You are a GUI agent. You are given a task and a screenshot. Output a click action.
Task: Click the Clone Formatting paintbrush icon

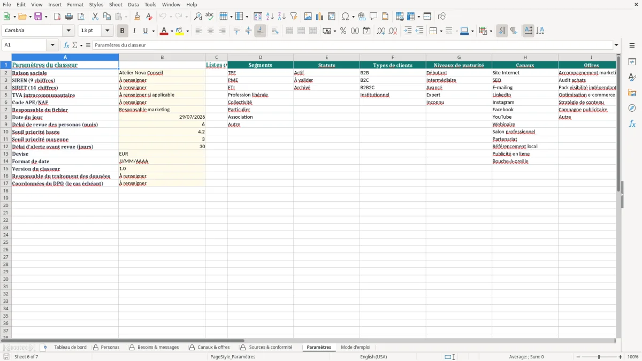(x=137, y=17)
